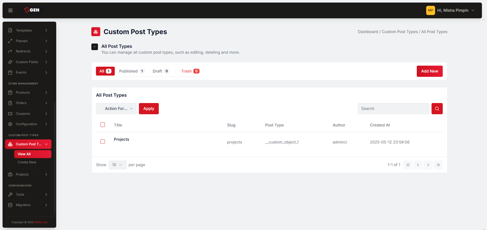Collapse the Custom Post Types menu chevron
Screen dimensions: 487x230
(x=46, y=144)
